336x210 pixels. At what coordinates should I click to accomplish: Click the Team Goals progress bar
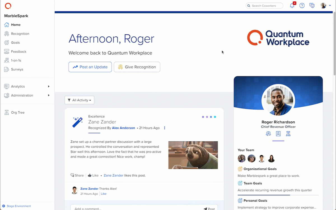[x=278, y=195]
